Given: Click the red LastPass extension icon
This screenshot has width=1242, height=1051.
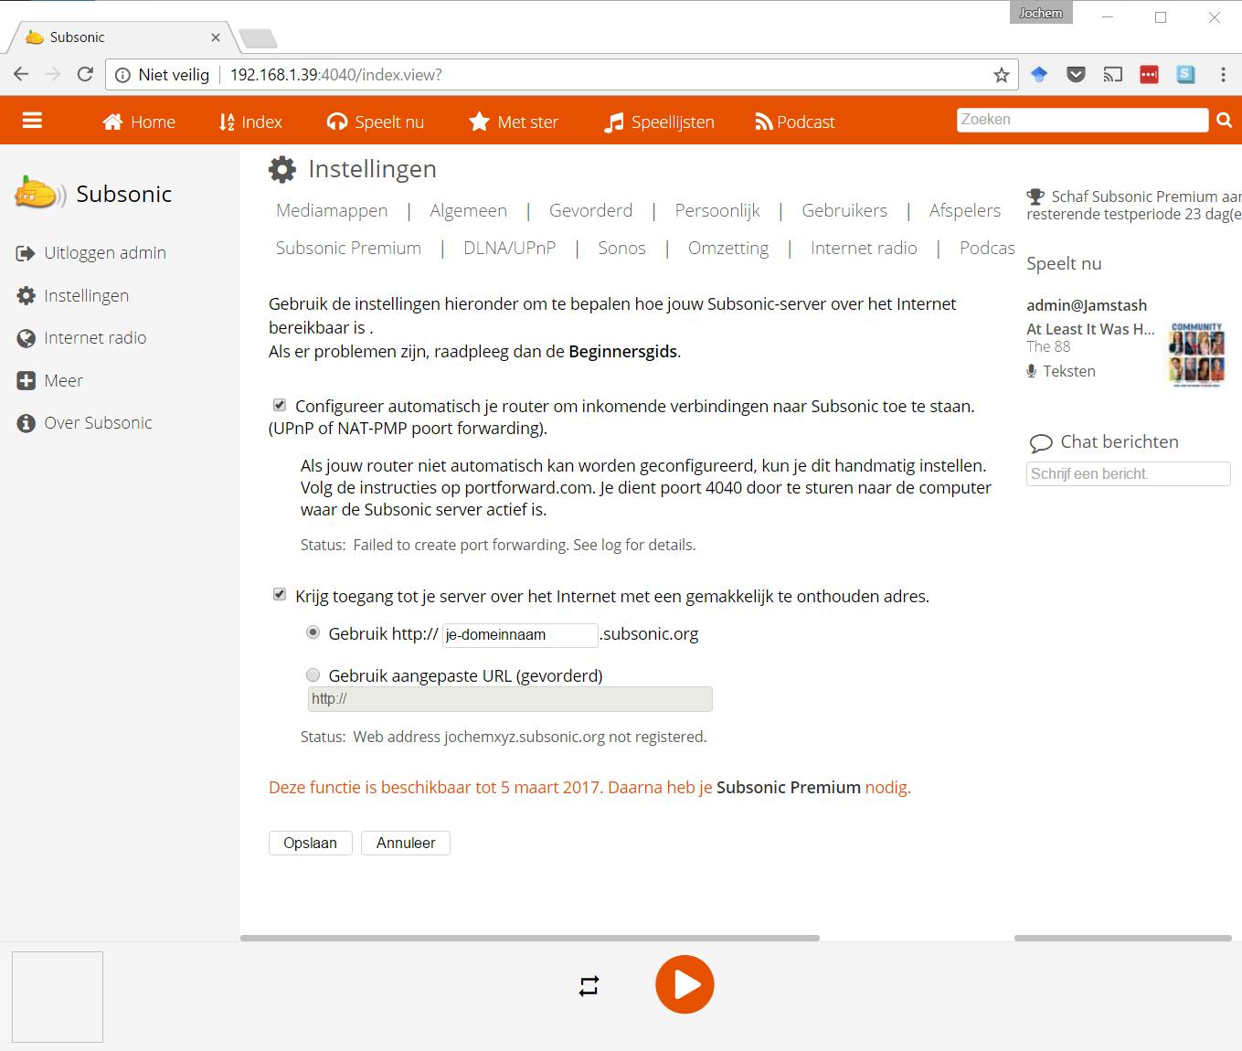Looking at the screenshot, I should coord(1149,75).
